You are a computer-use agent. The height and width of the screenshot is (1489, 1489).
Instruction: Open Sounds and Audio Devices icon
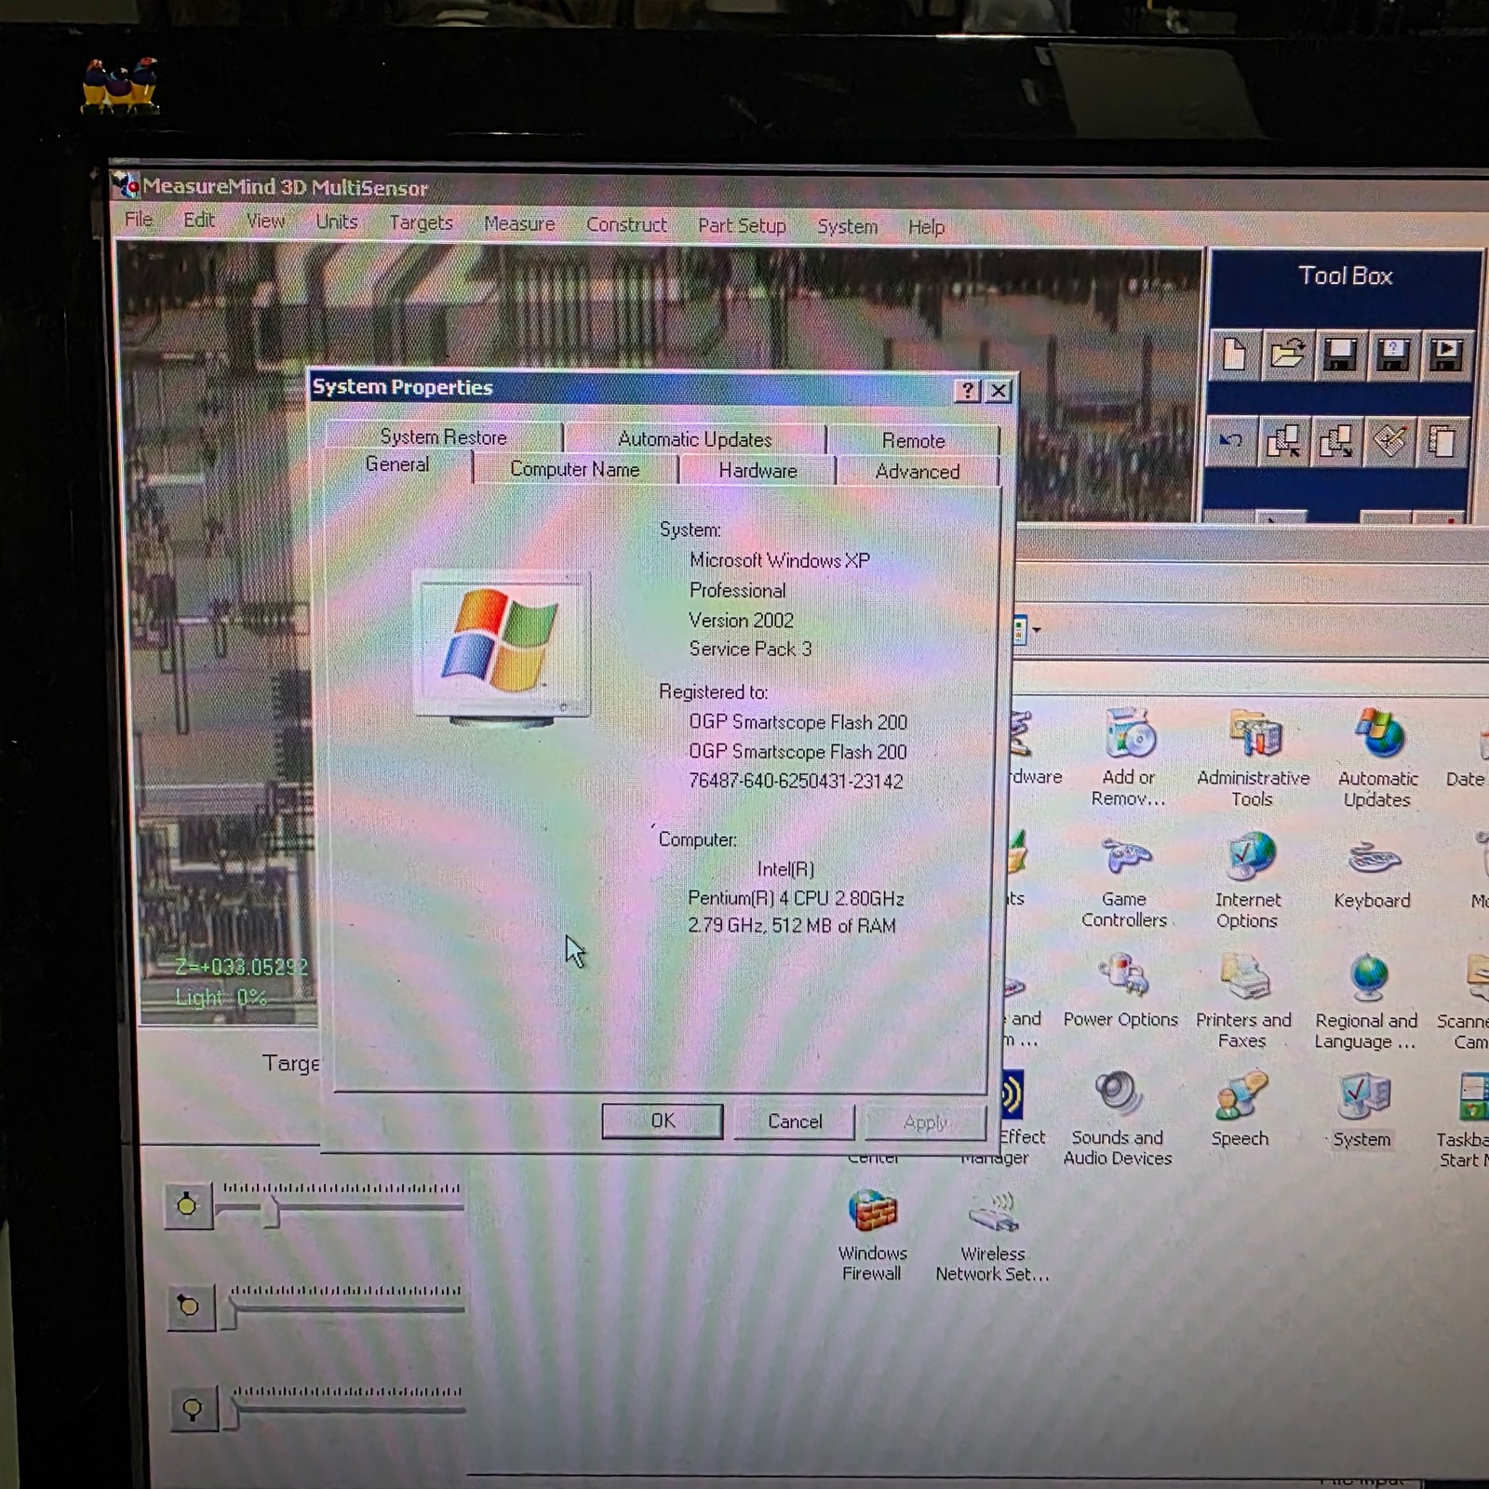click(x=1118, y=1119)
